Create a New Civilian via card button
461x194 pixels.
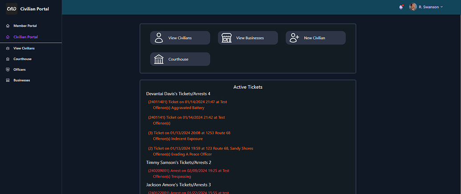pos(316,38)
